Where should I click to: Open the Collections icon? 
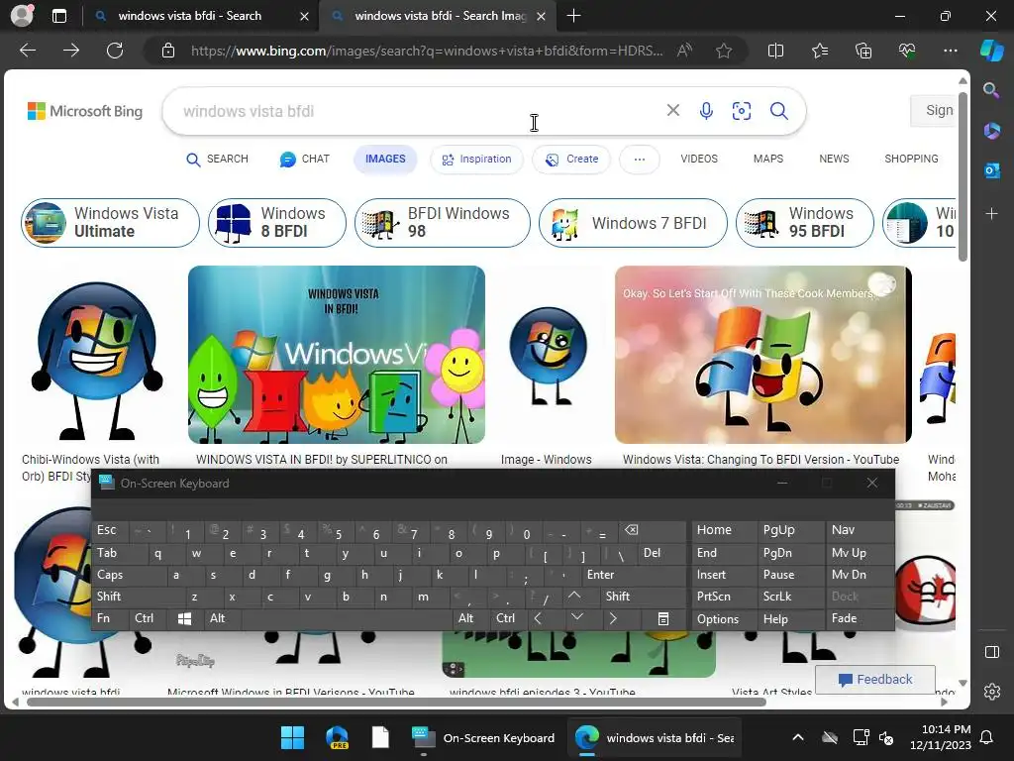[x=863, y=51]
